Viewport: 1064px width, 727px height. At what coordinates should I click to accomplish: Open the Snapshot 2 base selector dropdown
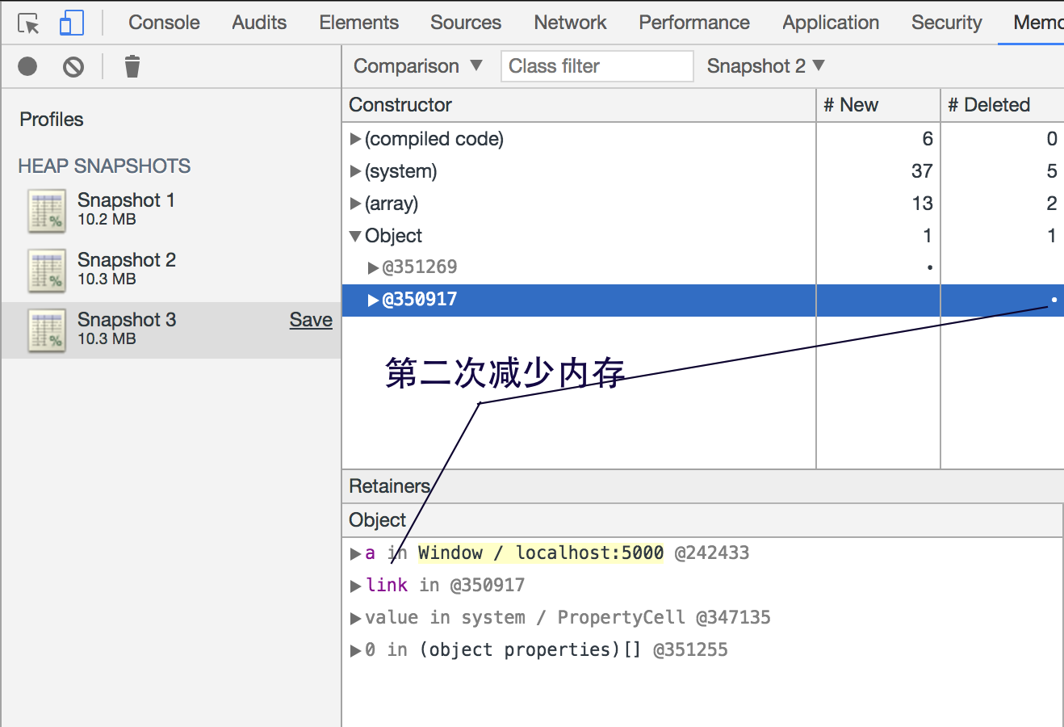(765, 66)
